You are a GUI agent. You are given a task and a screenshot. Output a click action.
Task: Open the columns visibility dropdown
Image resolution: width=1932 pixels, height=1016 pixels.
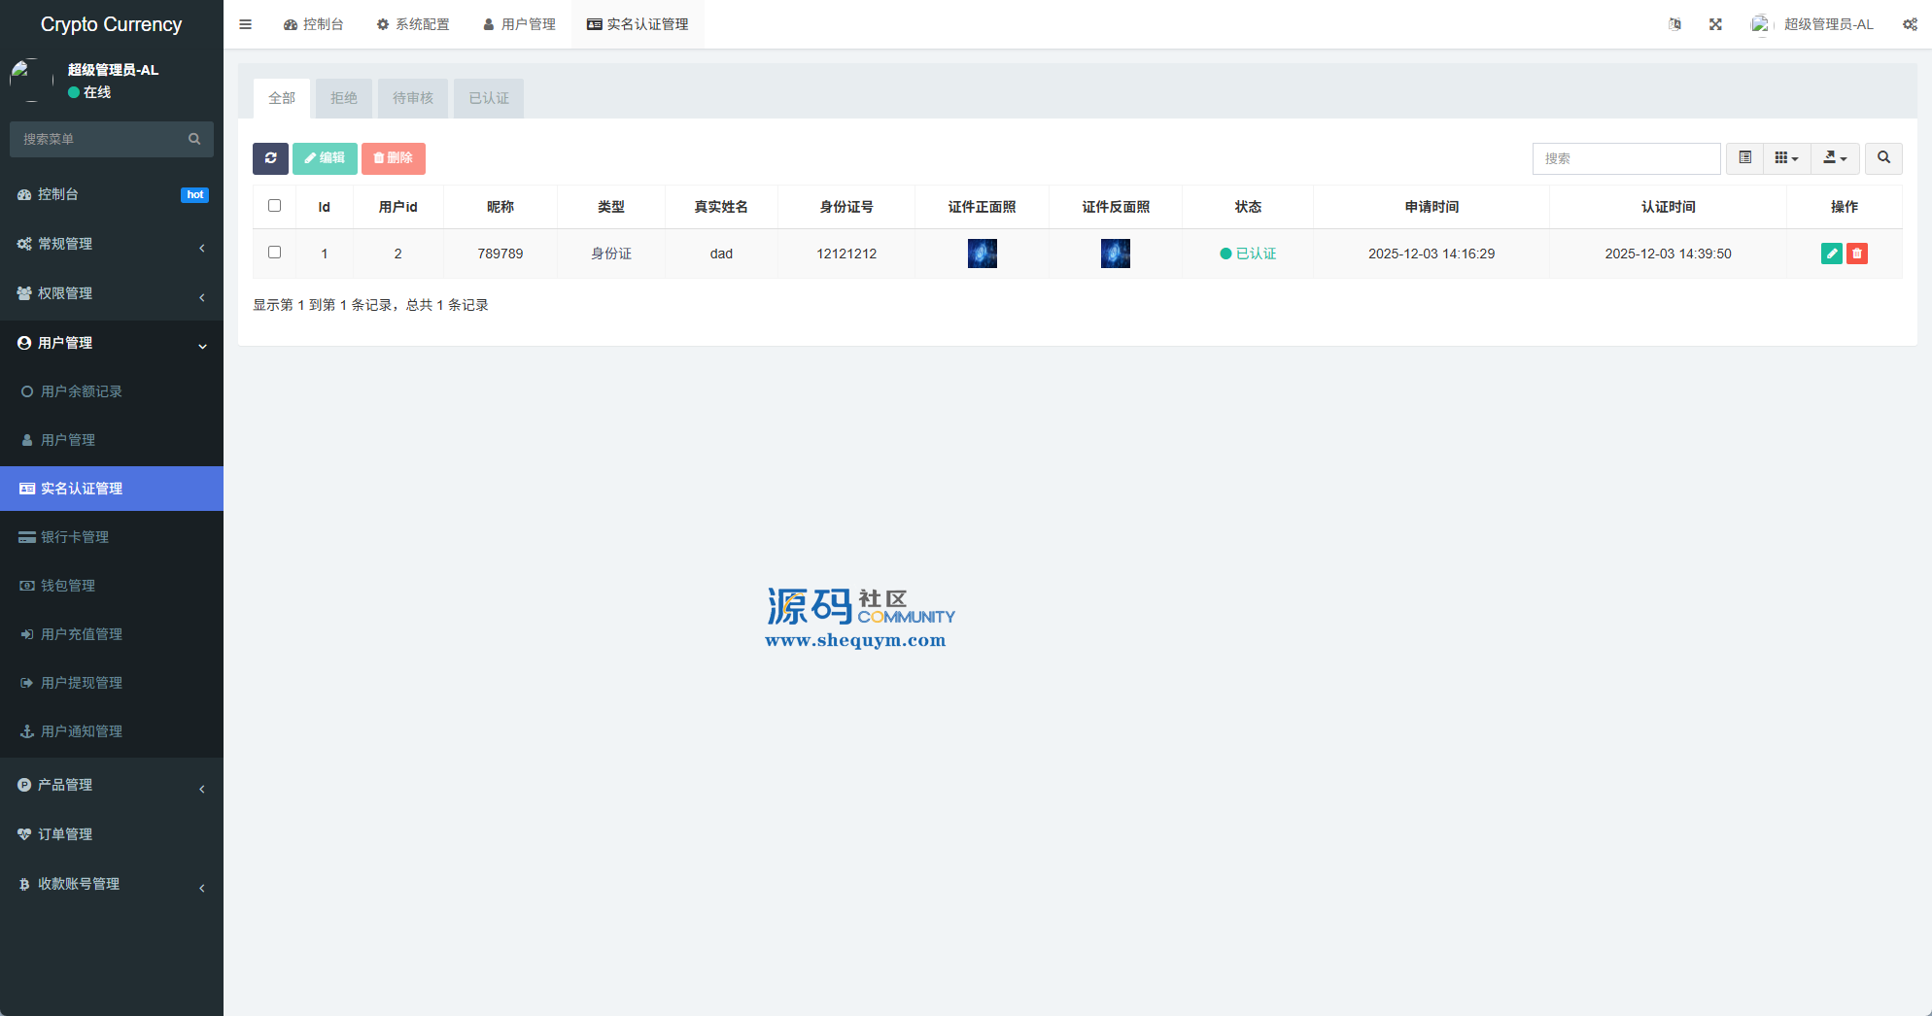click(1786, 158)
